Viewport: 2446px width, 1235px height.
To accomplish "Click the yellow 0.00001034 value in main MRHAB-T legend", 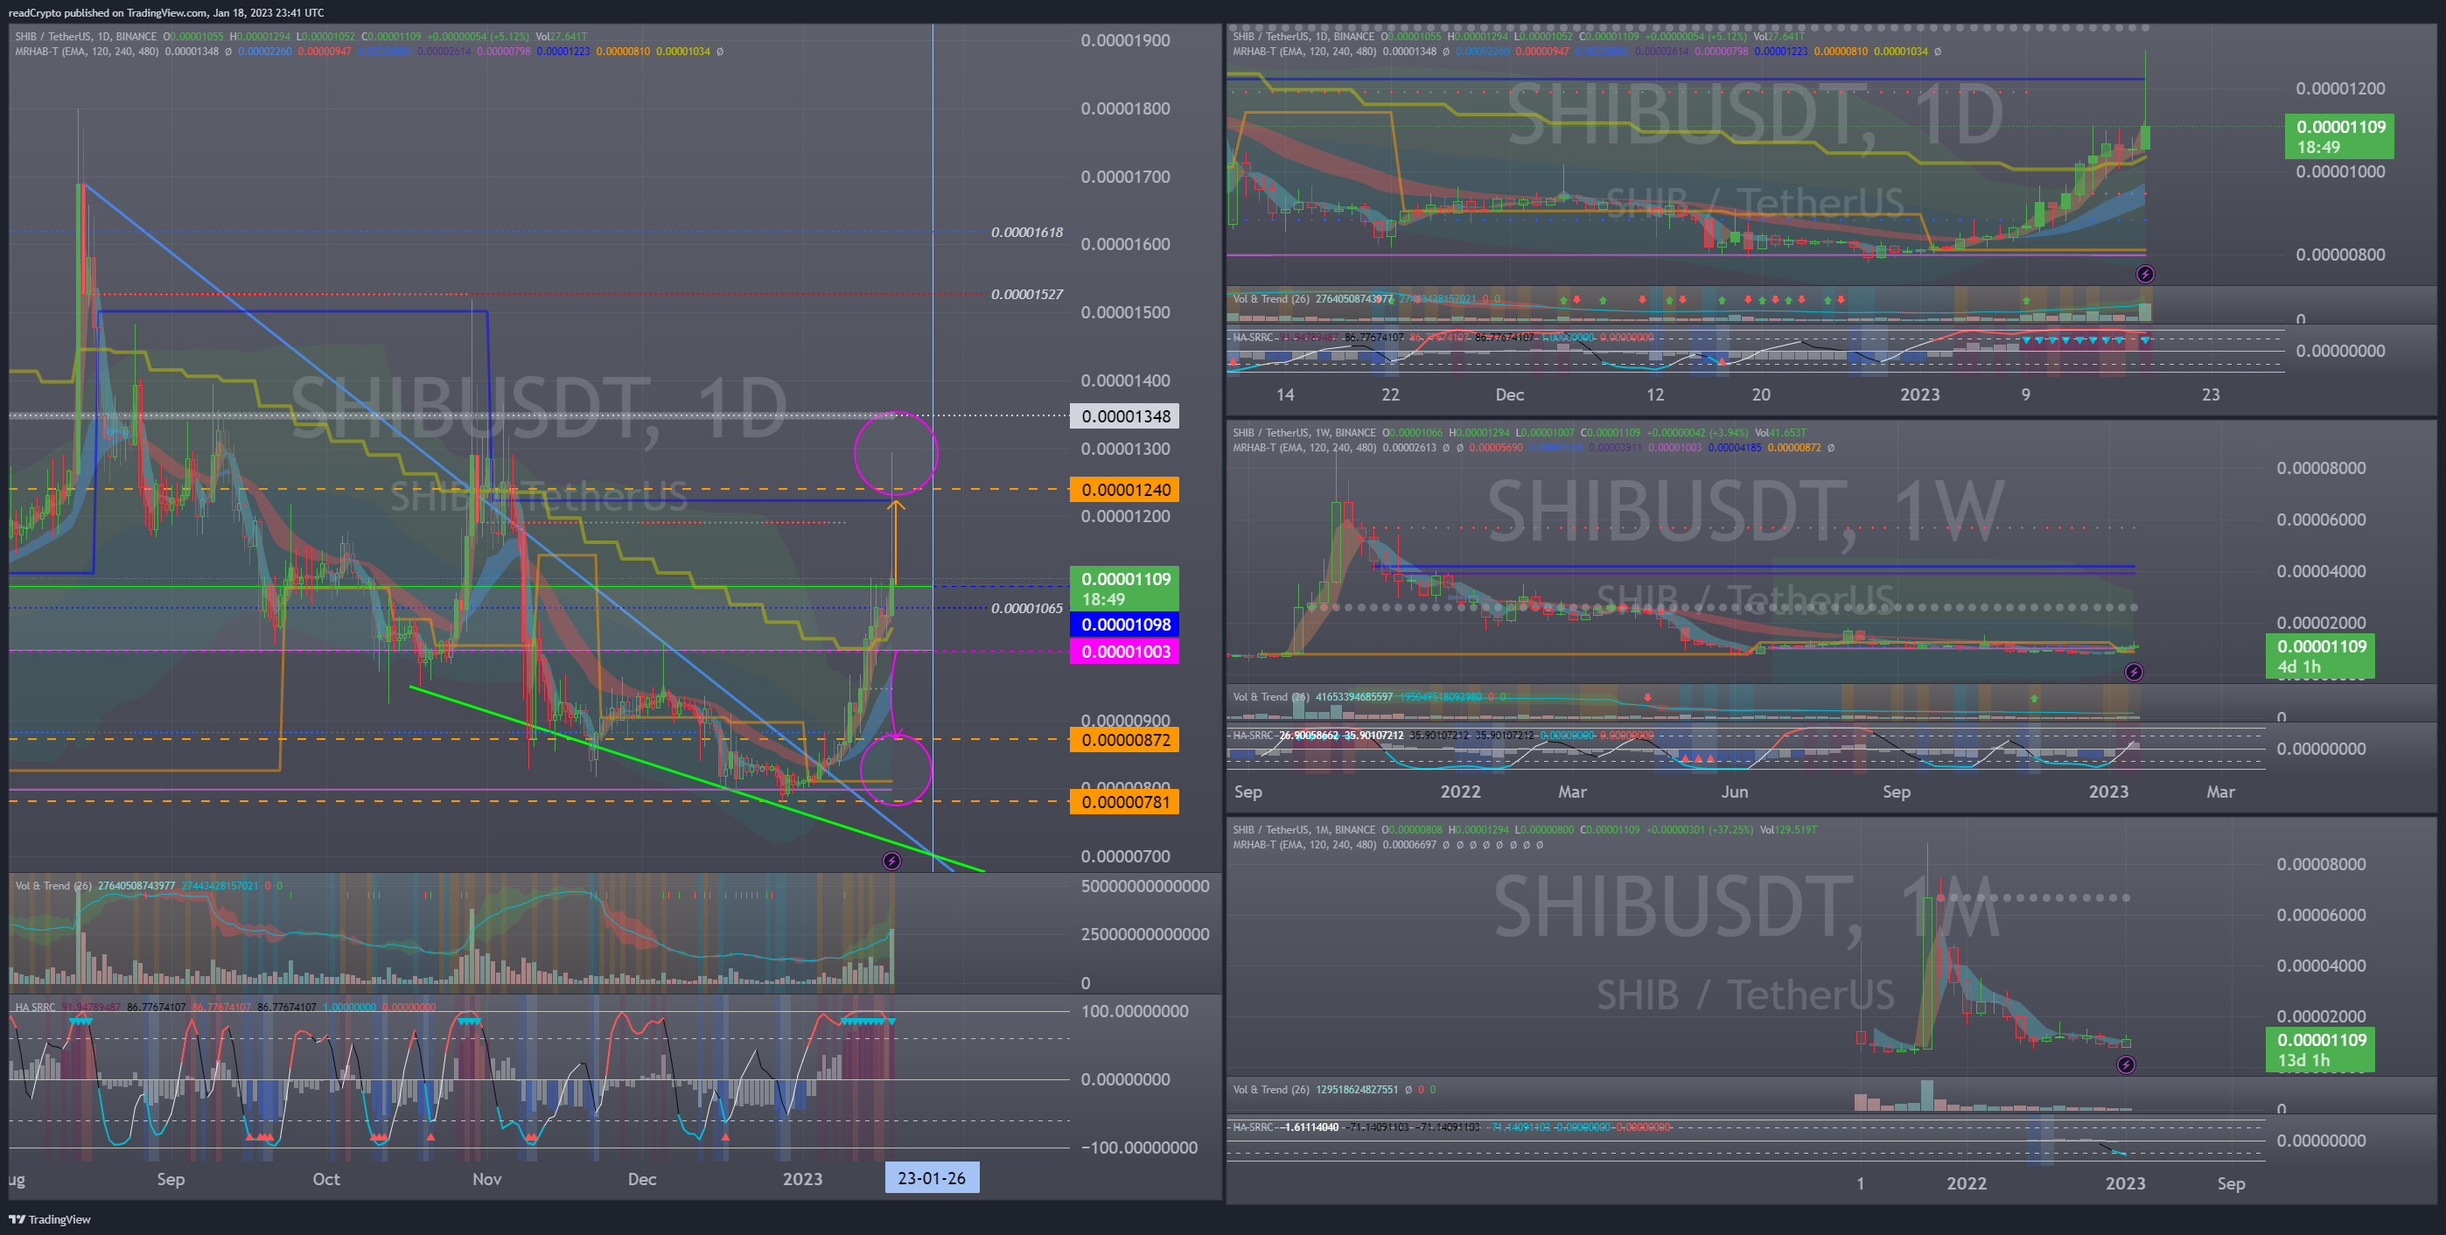I will tap(682, 52).
